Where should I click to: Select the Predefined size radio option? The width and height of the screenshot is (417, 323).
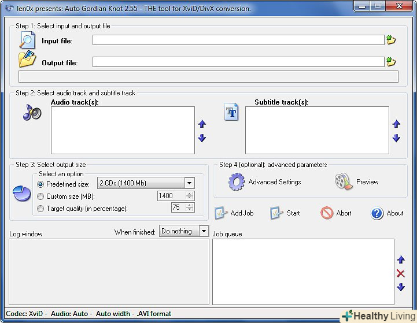pyautogui.click(x=40, y=184)
